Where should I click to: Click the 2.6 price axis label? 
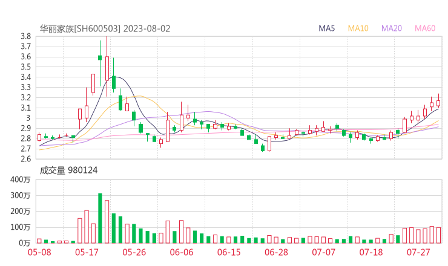coord(25,159)
